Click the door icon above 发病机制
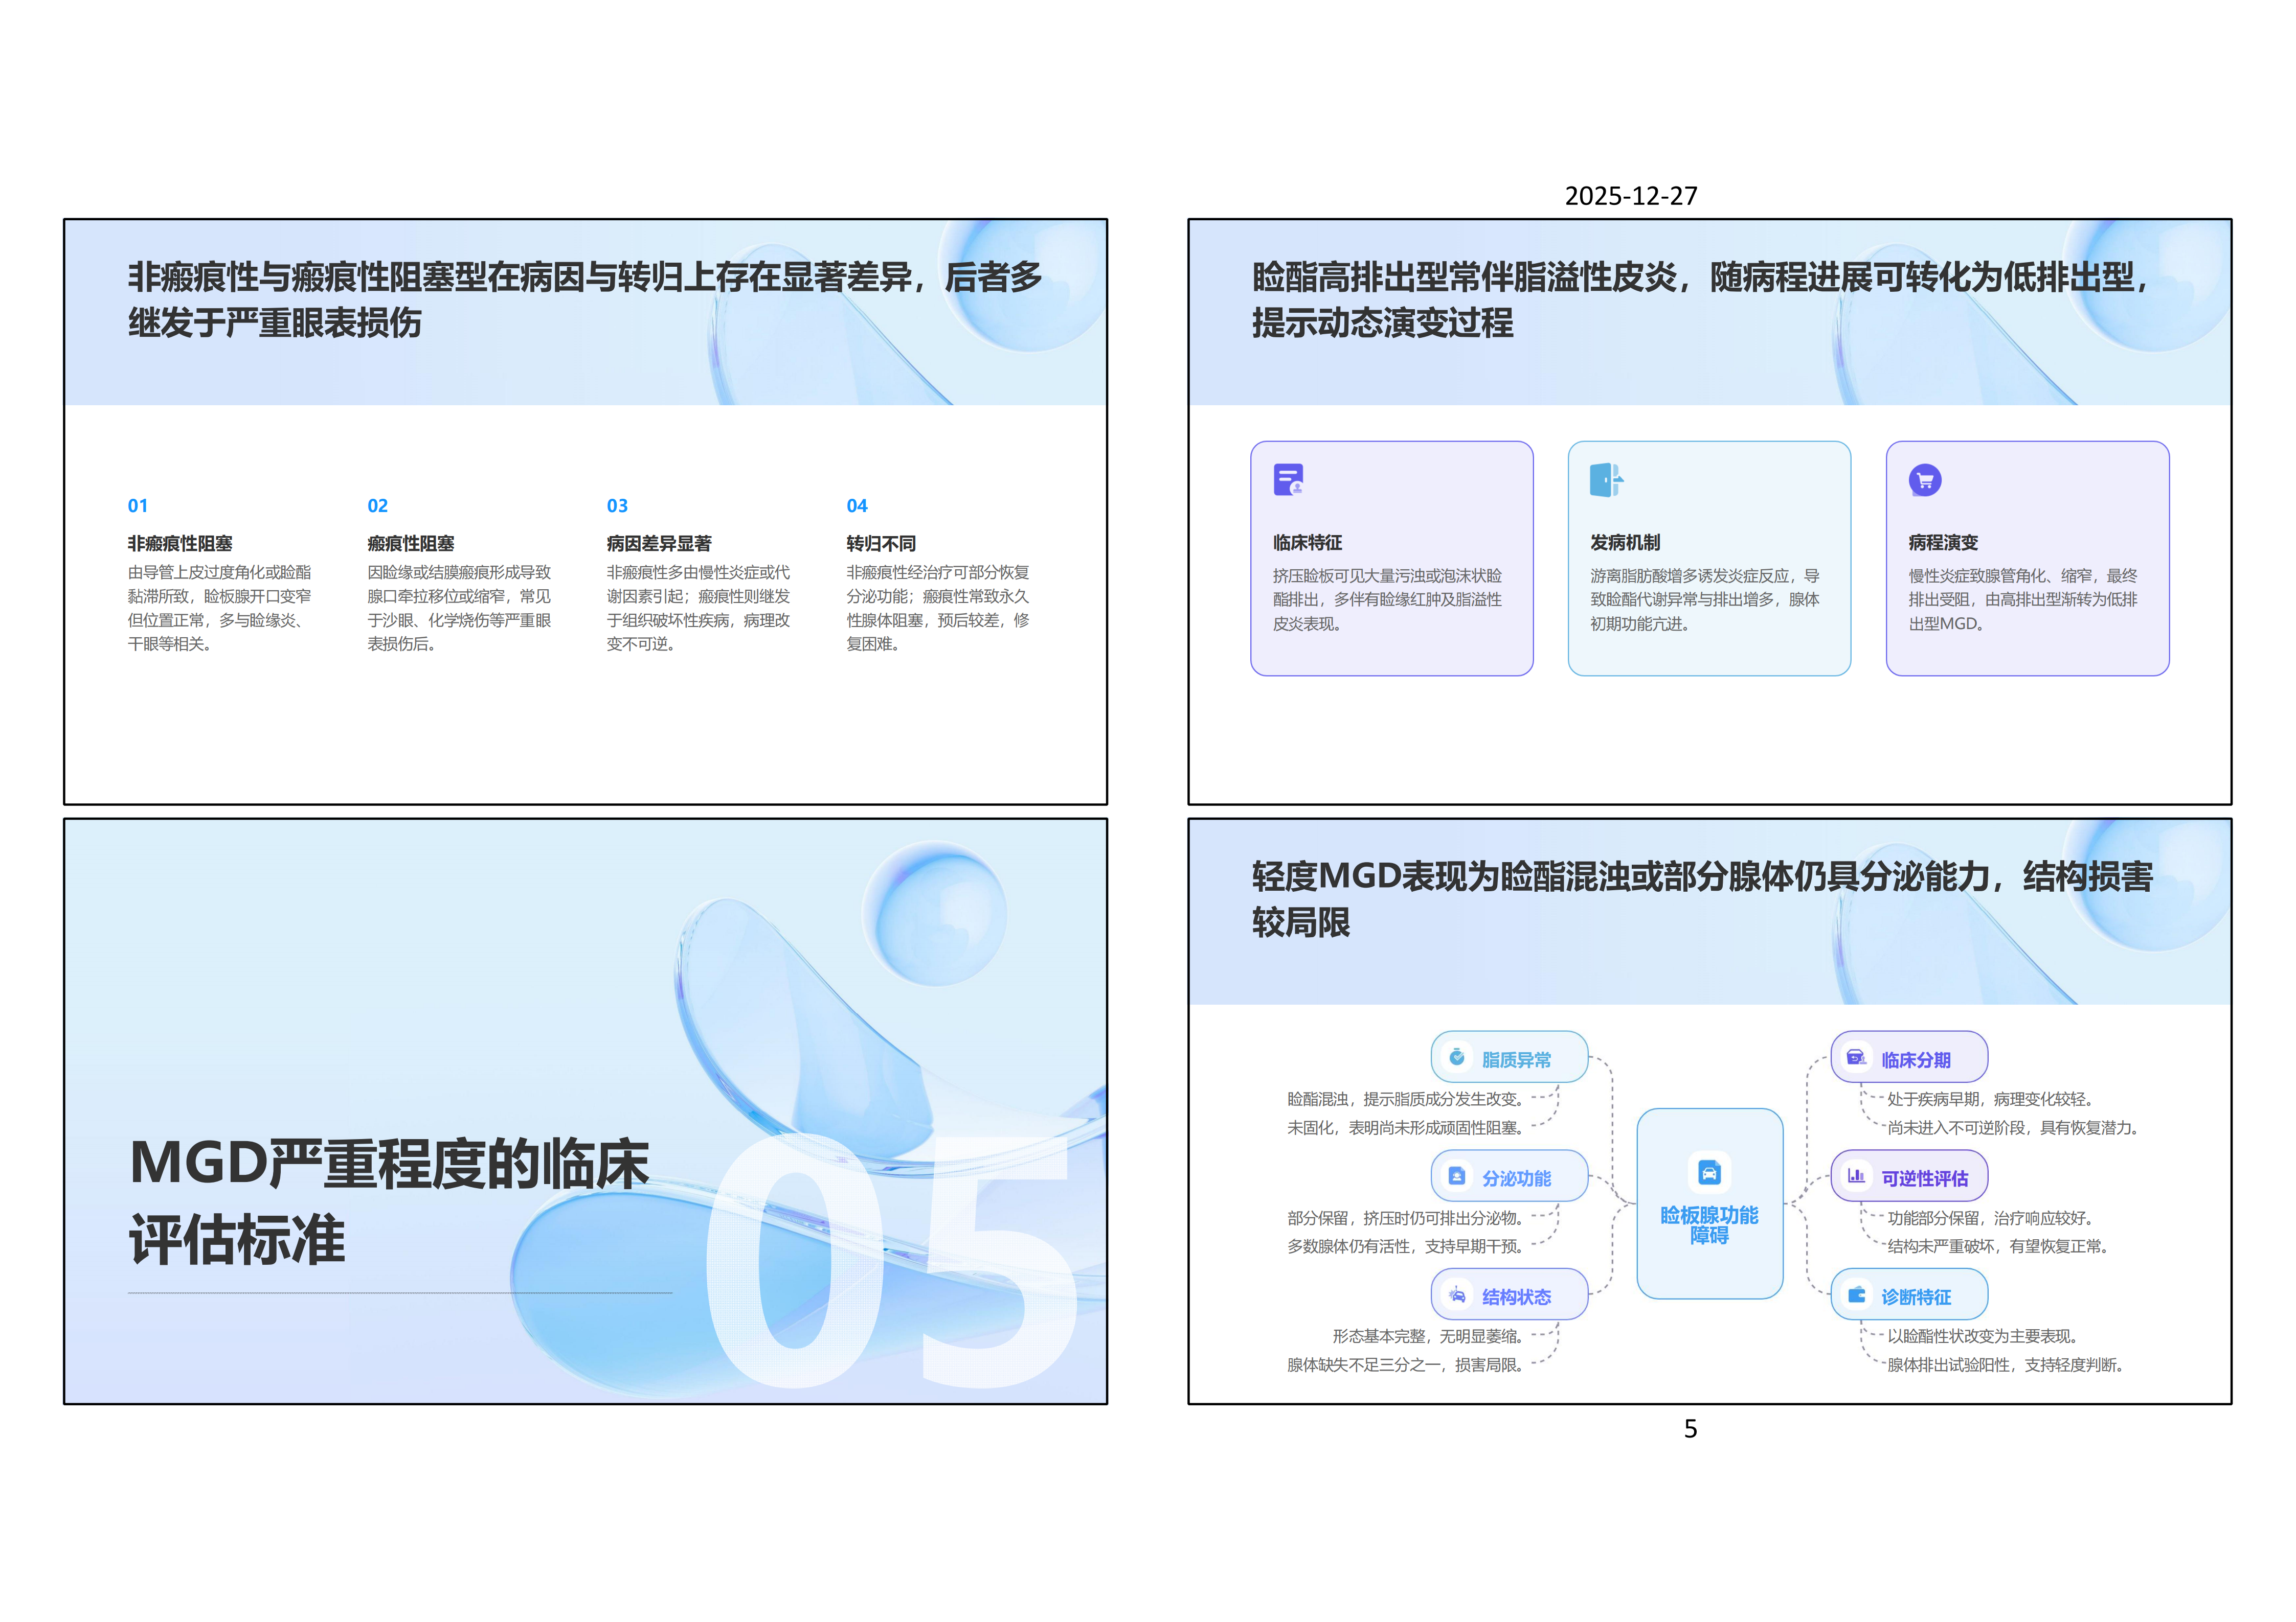This screenshot has width=2296, height=1622. click(1605, 481)
